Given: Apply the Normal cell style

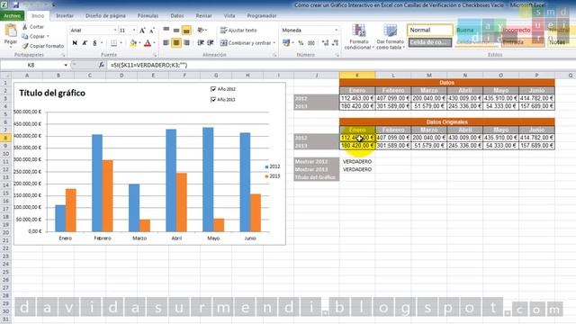Looking at the screenshot, I should click(x=430, y=30).
